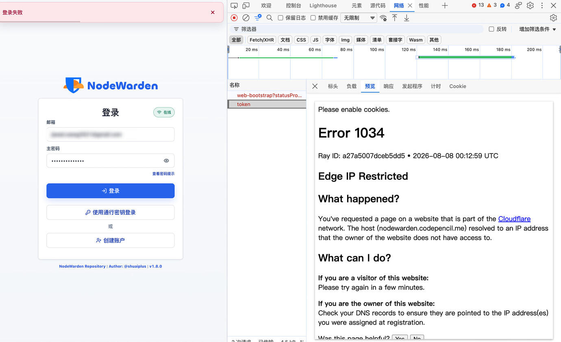Click the import HAR upload arrow
561x342 pixels.
395,18
